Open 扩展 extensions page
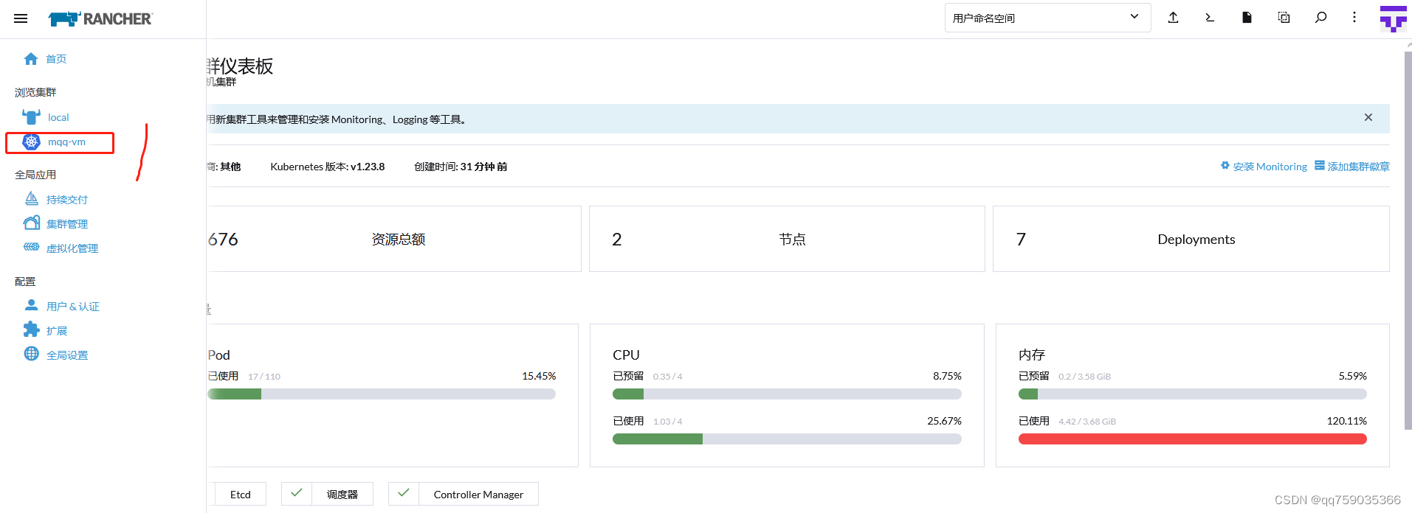 point(57,331)
